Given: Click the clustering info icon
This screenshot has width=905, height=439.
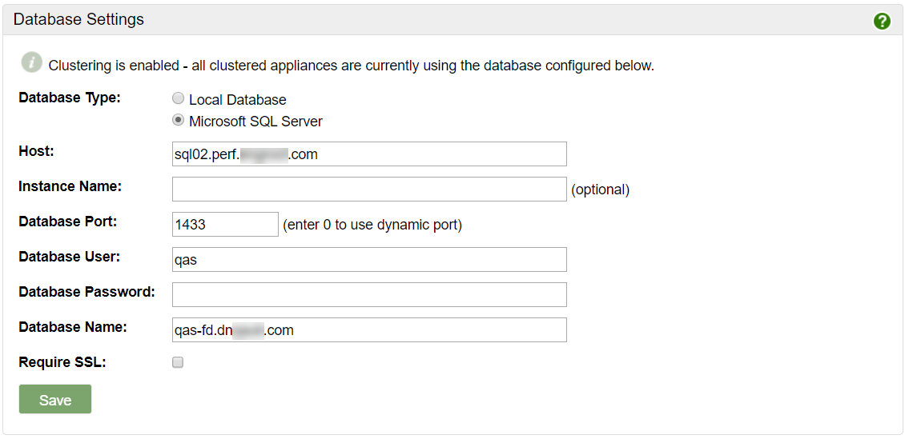Looking at the screenshot, I should click(31, 62).
